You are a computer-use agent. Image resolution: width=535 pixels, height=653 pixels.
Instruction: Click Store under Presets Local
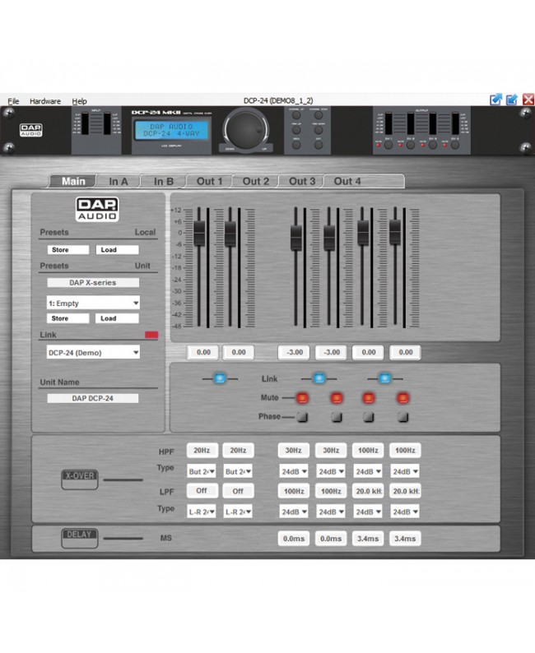[68, 249]
